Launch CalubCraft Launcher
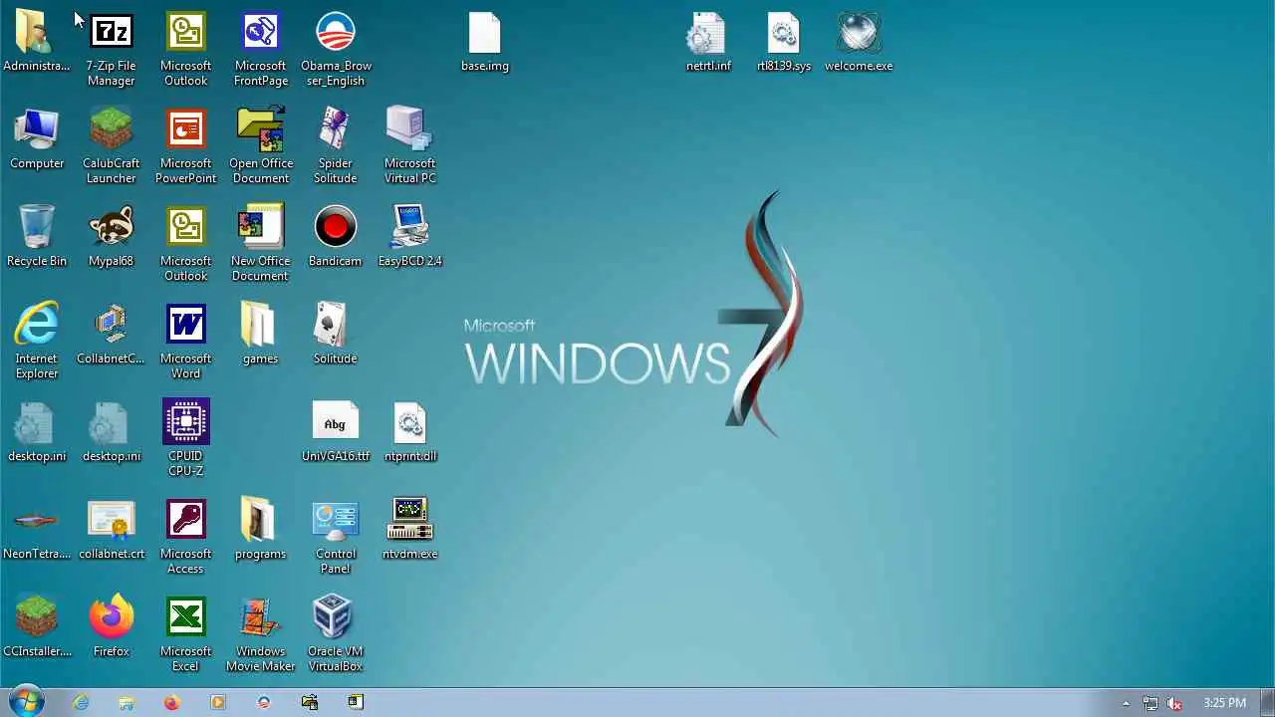1275x717 pixels. [111, 147]
